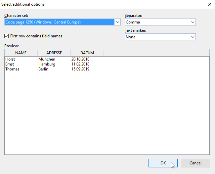Click the date 20.10.2018
The image size is (215, 174).
click(x=80, y=59)
